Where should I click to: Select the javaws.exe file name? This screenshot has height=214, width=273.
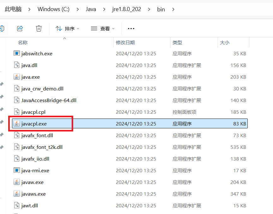(x=33, y=194)
